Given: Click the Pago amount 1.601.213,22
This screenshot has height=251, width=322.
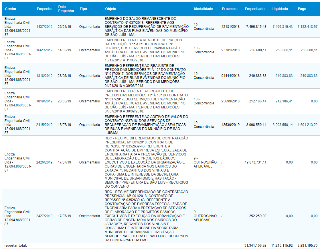Looking at the screenshot, I should (x=307, y=125).
